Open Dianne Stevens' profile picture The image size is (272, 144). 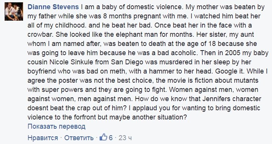tap(14, 11)
